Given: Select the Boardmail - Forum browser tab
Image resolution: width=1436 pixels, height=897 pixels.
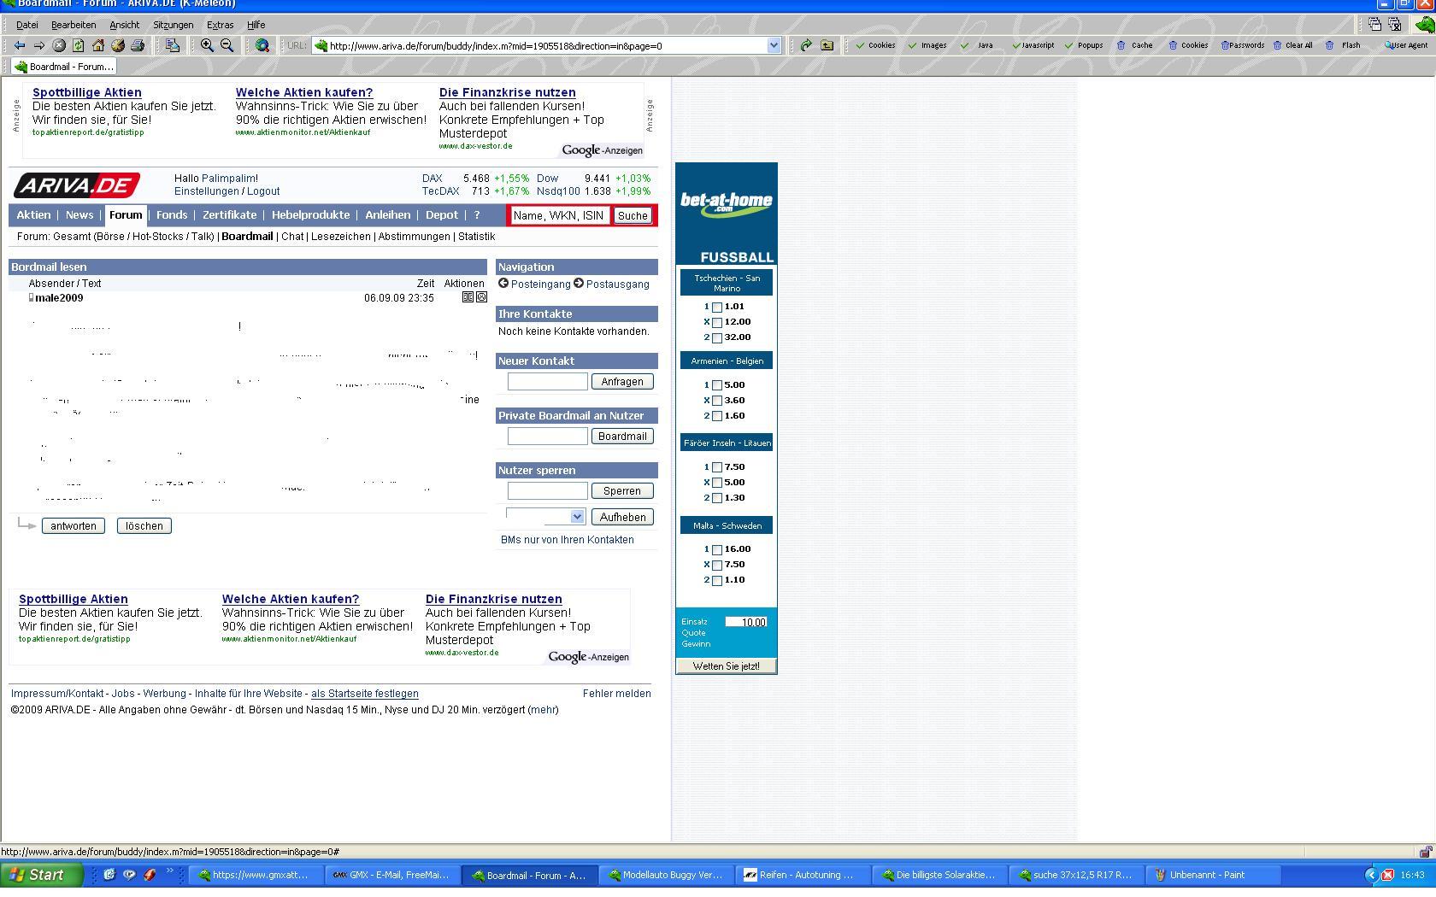Looking at the screenshot, I should click(63, 67).
